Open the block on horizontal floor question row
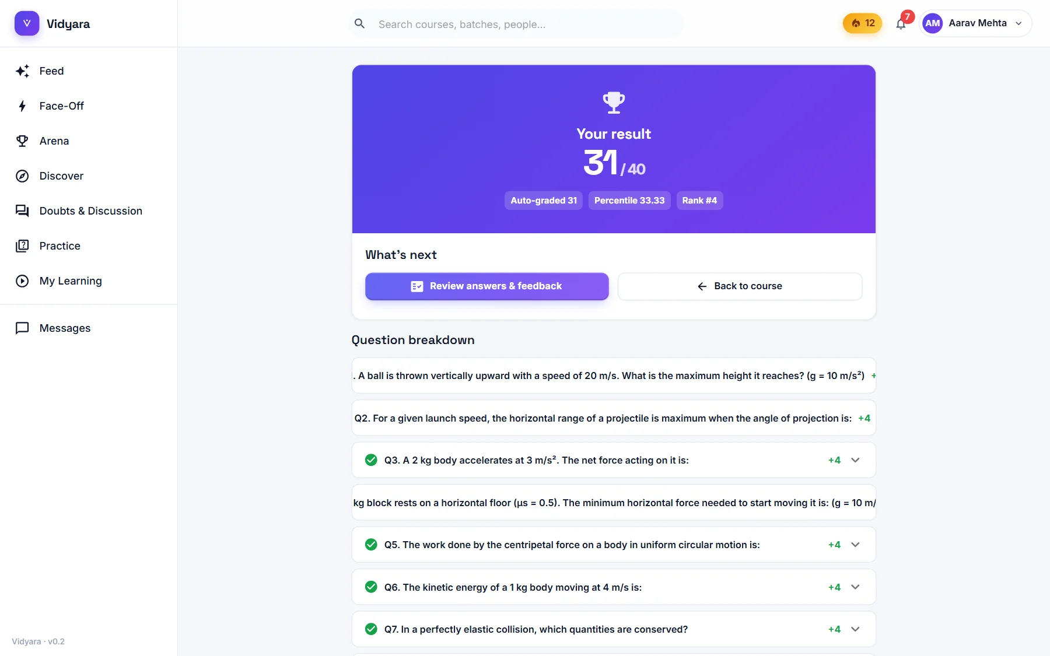Image resolution: width=1050 pixels, height=656 pixels. [x=614, y=503]
